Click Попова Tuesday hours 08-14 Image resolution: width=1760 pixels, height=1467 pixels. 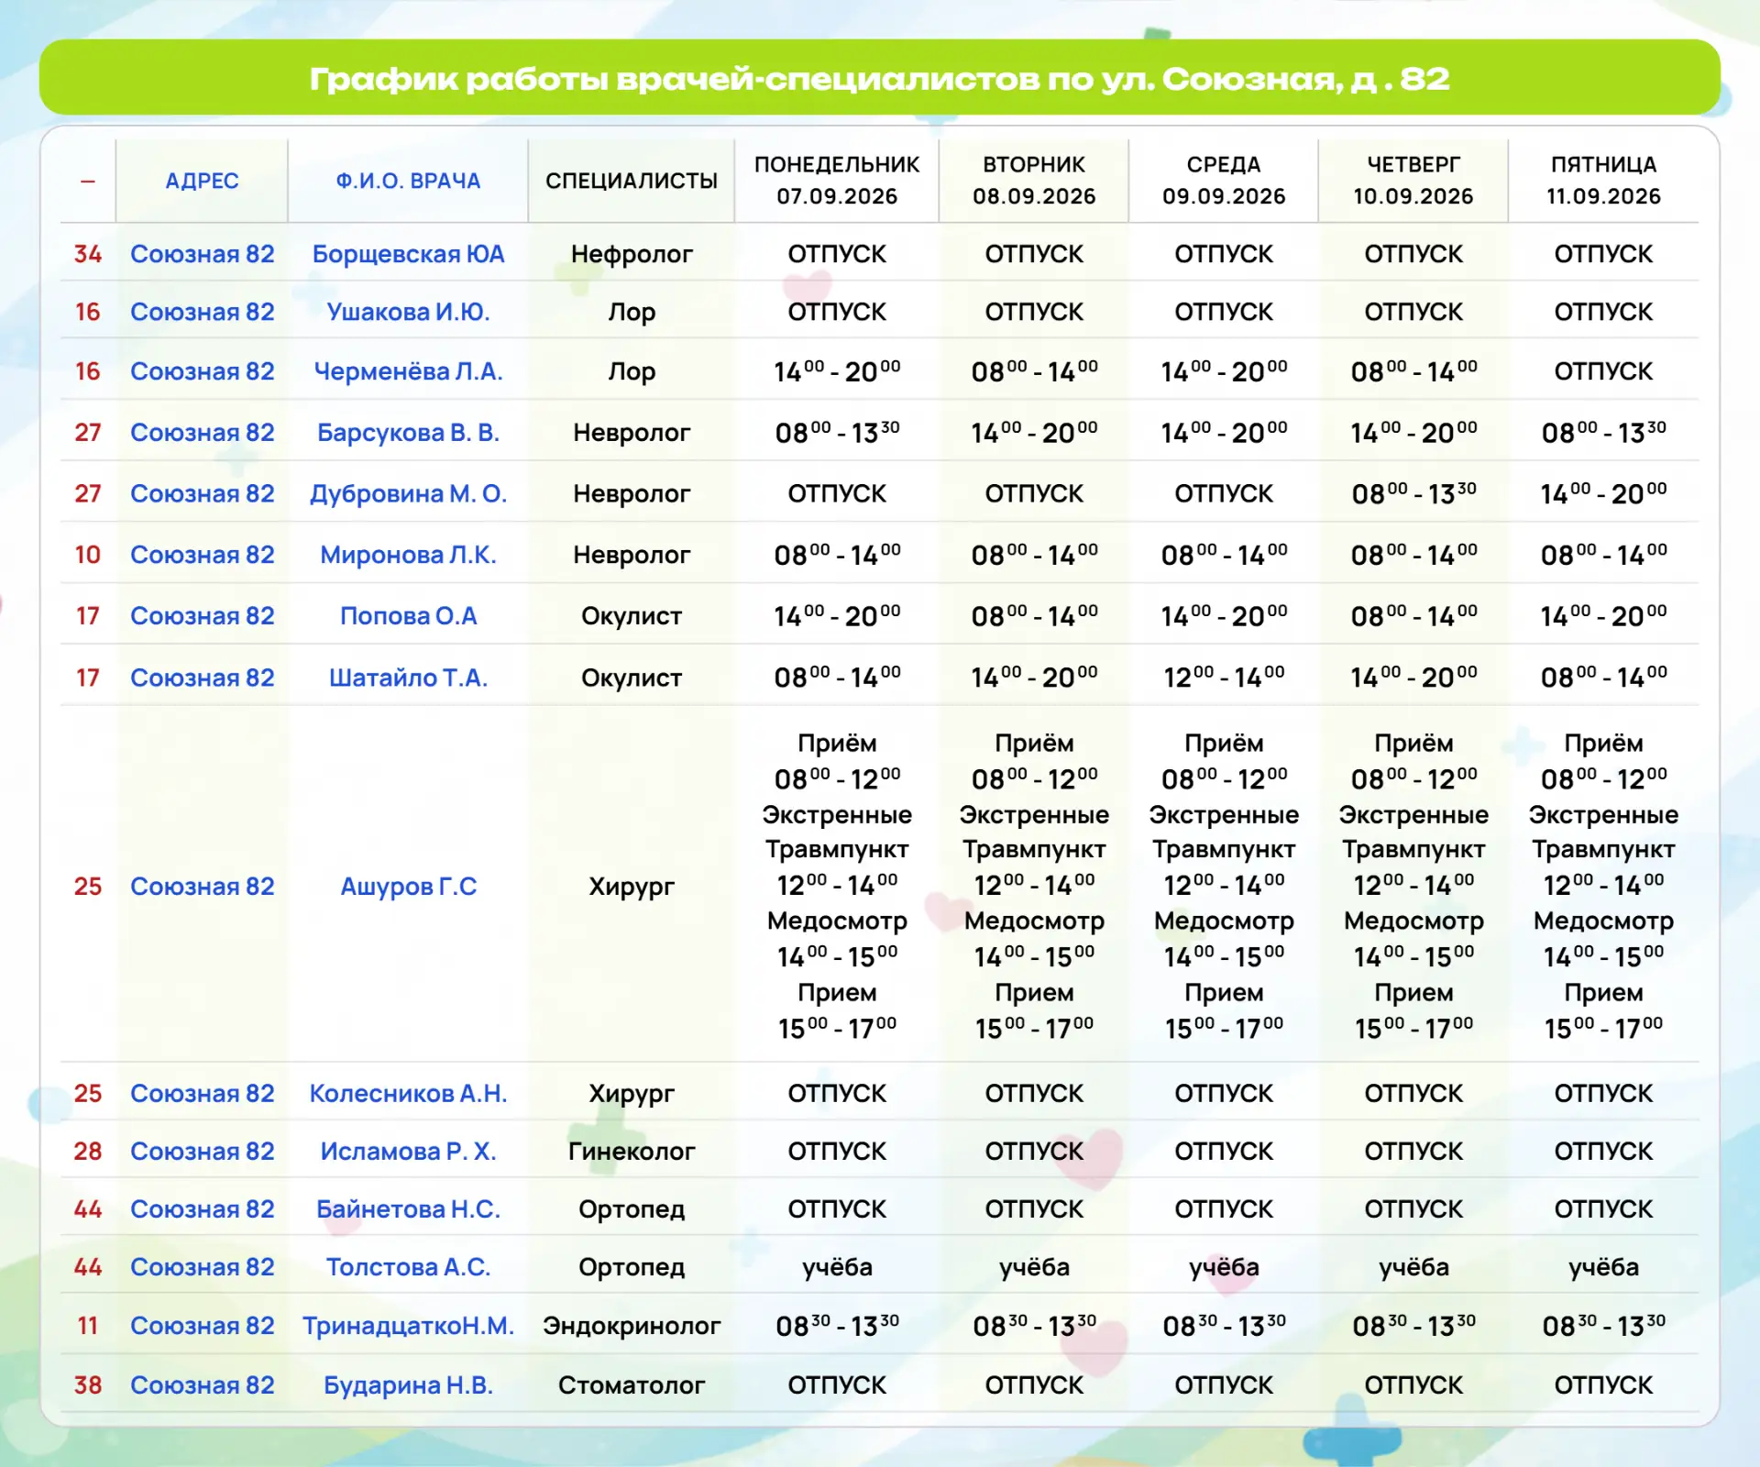[x=1034, y=615]
